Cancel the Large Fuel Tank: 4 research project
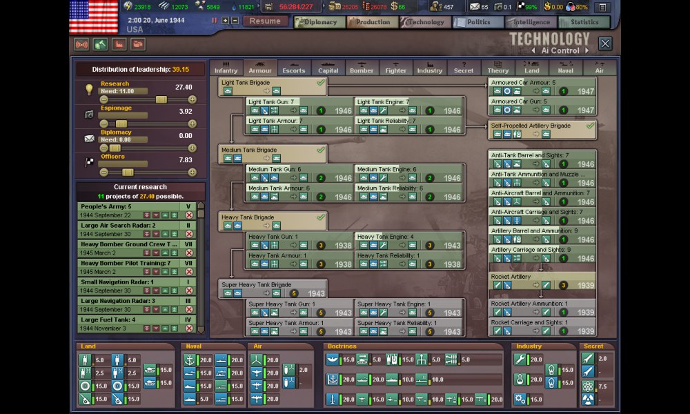The width and height of the screenshot is (690, 414). click(189, 328)
